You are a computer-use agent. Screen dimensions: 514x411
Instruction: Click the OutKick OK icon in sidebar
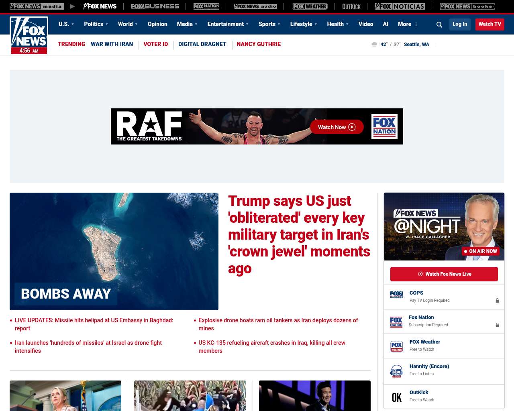coord(396,397)
